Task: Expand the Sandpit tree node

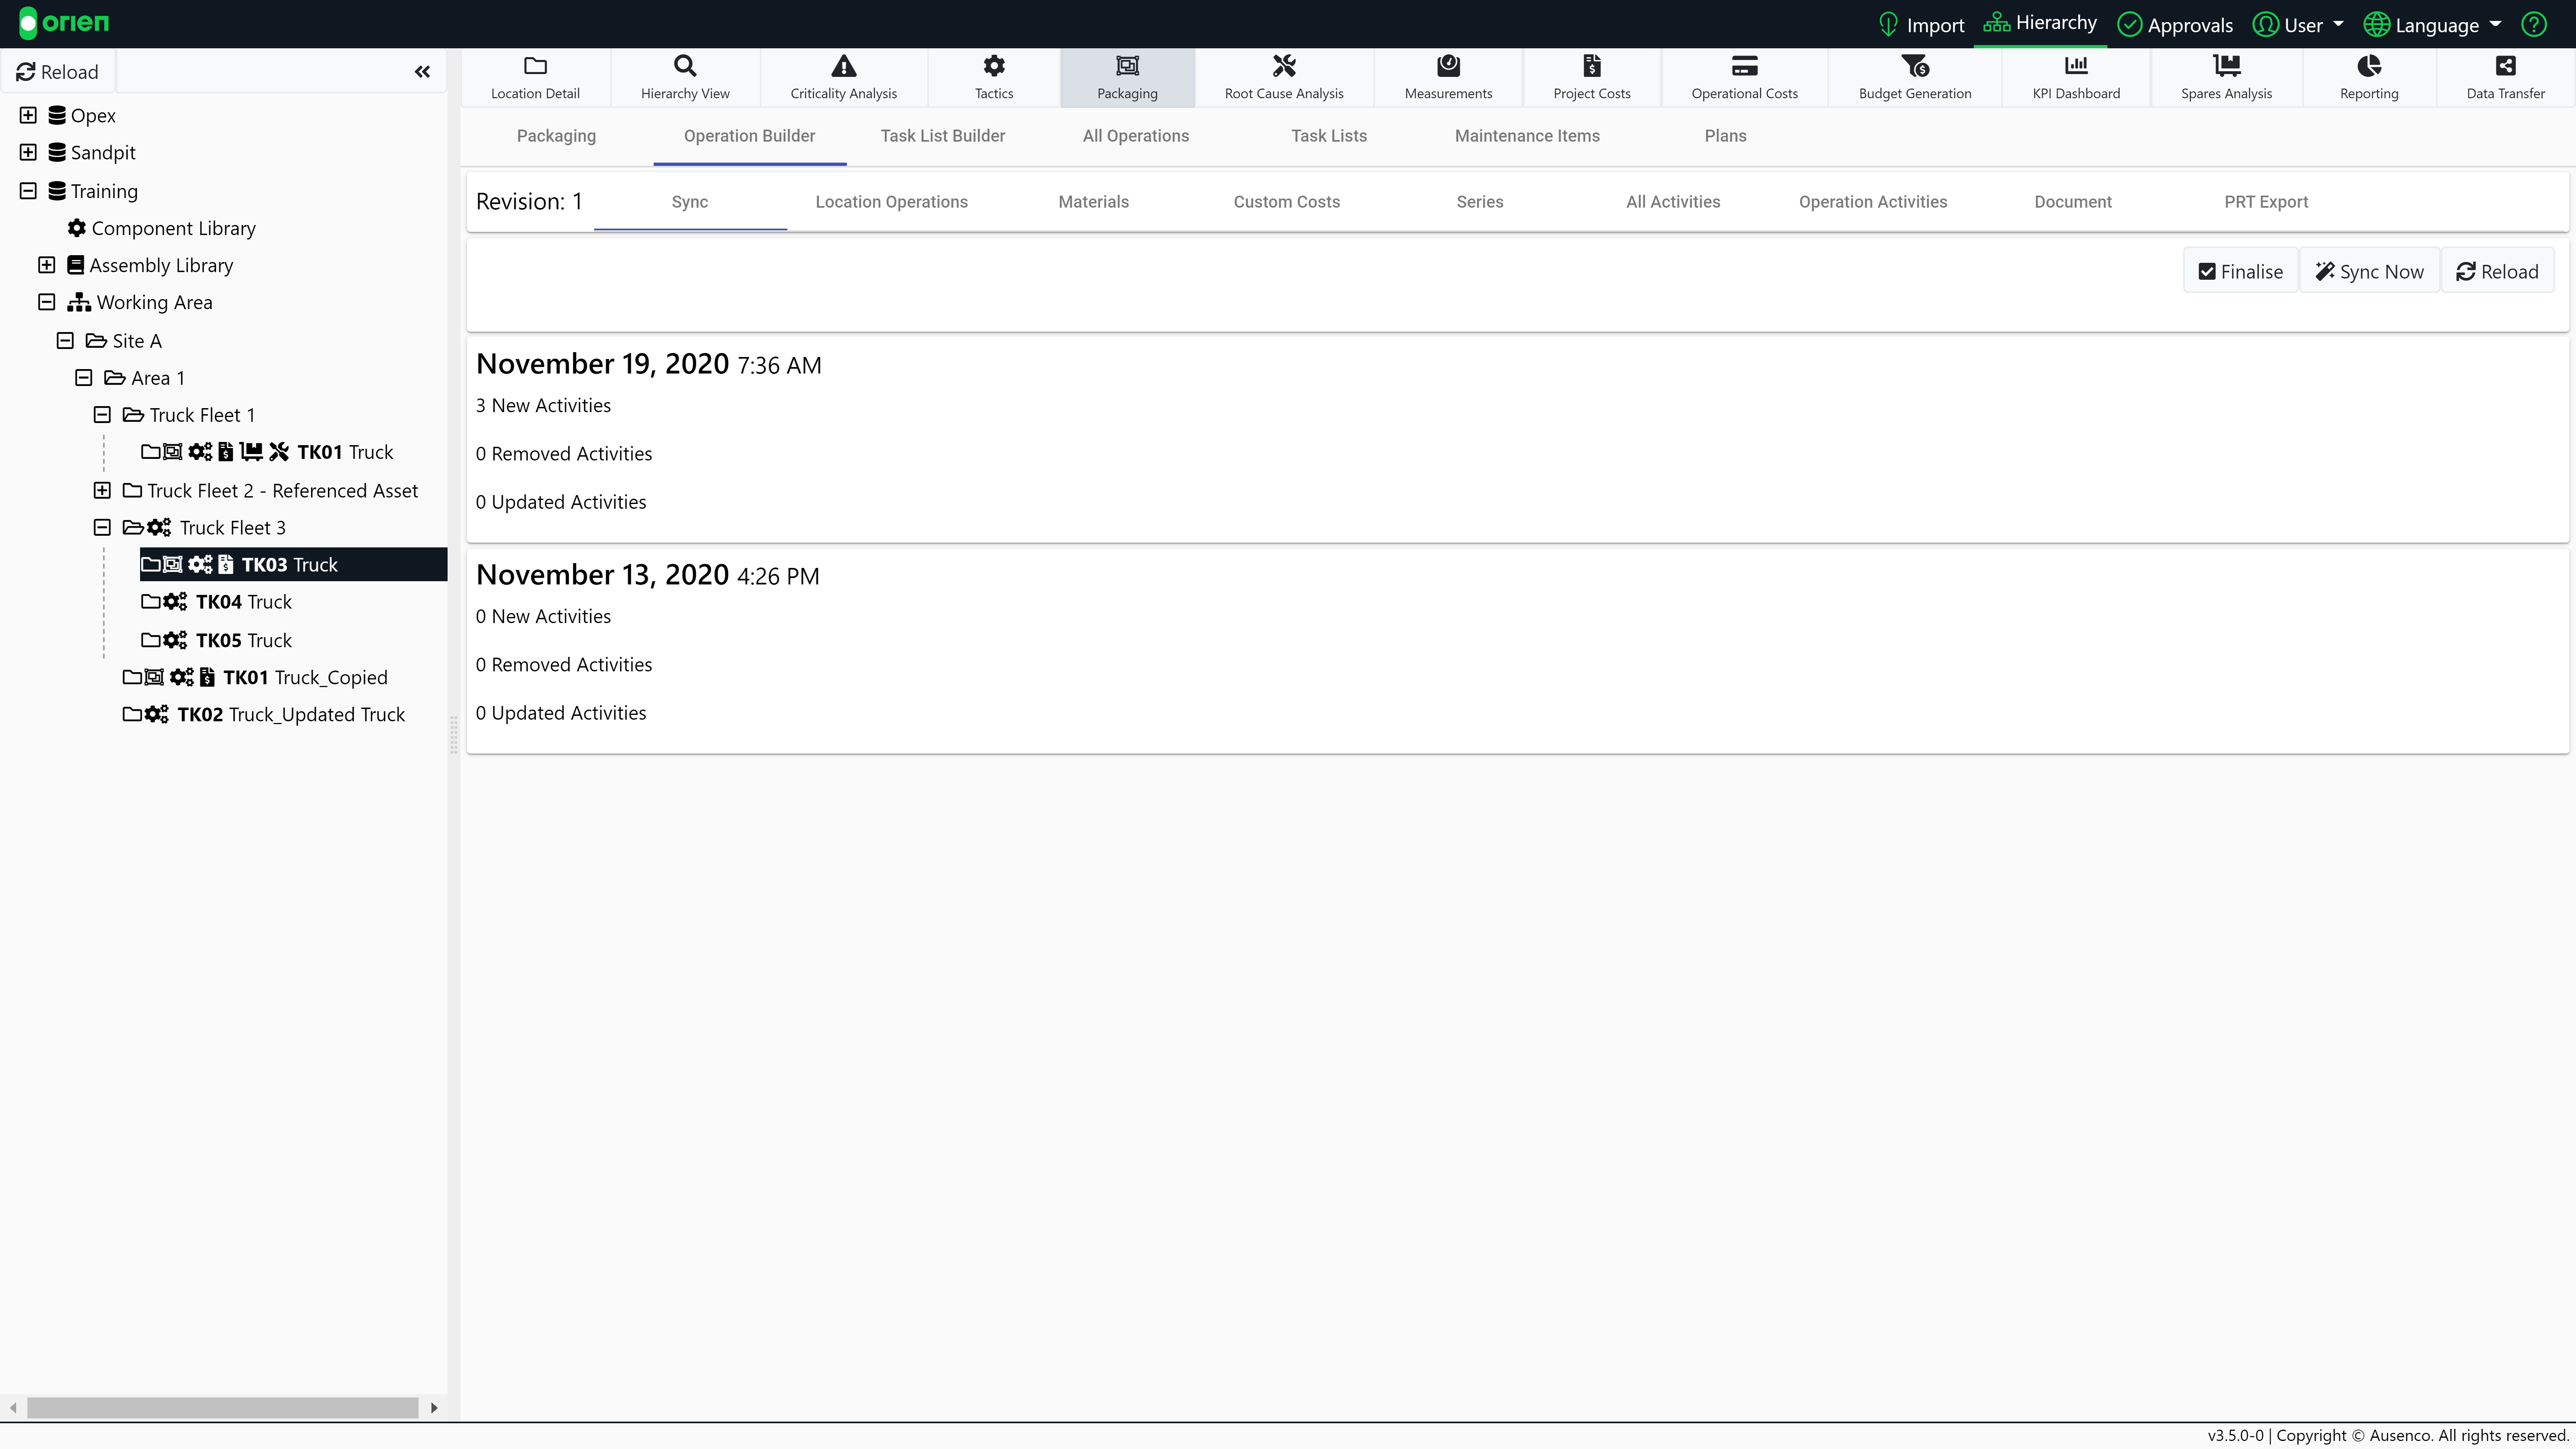Action: pos(28,152)
